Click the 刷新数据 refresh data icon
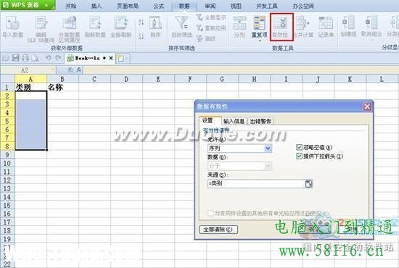 (95, 27)
